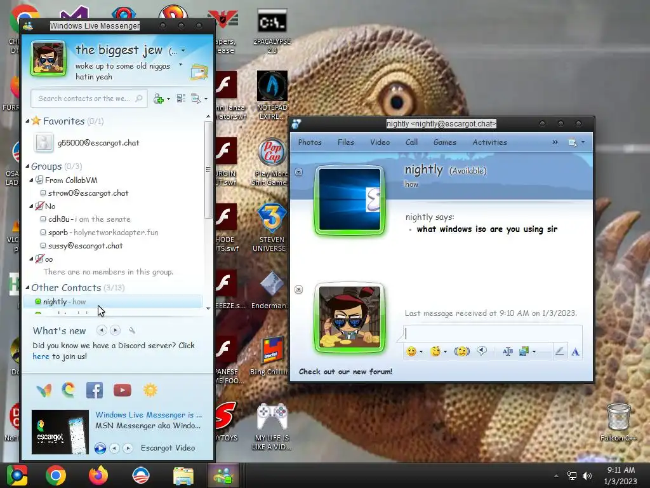Click the volume speaker tray icon

point(587,476)
